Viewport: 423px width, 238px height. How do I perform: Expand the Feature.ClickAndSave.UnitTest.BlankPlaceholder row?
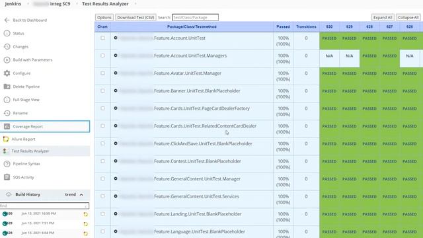point(116,143)
